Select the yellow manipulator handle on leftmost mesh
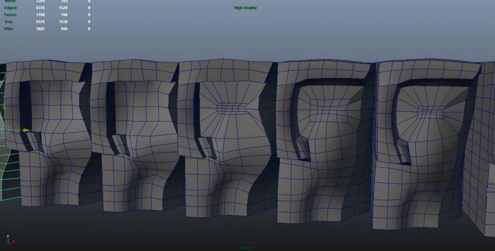This screenshot has width=495, height=251. coord(26,130)
